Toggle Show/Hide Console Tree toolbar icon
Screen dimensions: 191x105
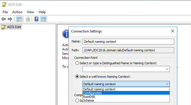coord(19,19)
